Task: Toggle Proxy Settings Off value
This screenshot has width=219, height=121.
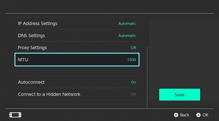Action: 133,48
